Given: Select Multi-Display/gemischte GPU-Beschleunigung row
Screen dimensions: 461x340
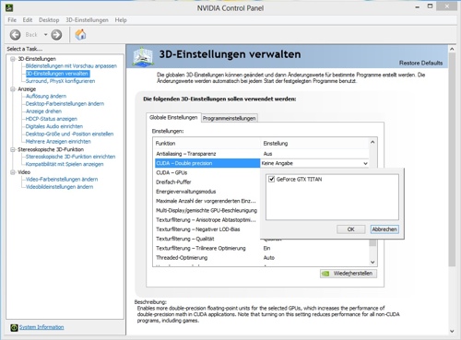Looking at the screenshot, I should (207, 211).
